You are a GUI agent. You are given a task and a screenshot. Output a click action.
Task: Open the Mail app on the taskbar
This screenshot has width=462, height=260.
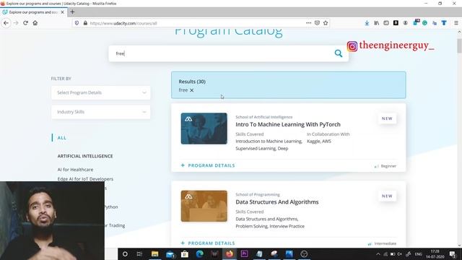pos(170,253)
